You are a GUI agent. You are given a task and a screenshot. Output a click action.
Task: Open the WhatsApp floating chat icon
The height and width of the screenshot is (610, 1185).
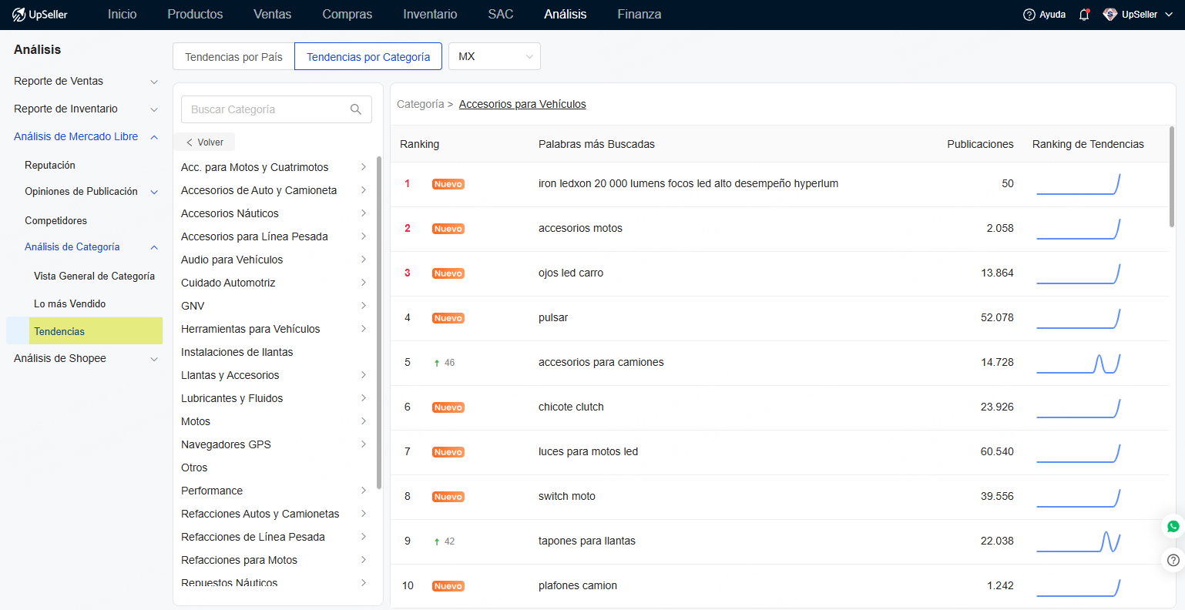(1173, 527)
